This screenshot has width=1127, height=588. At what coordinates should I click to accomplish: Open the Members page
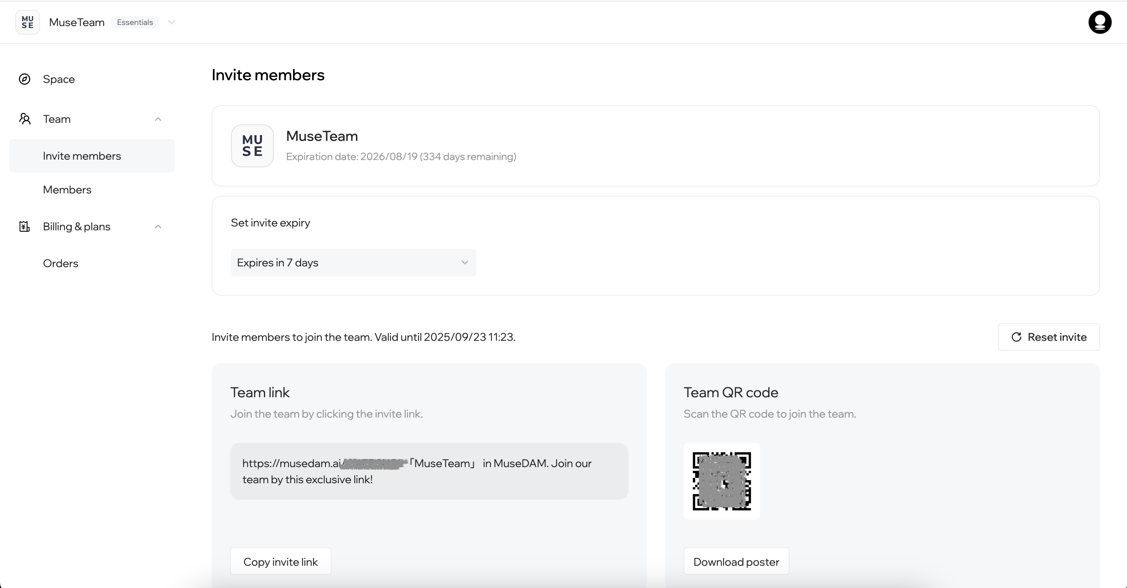pos(67,190)
